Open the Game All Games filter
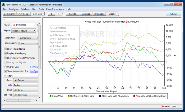Viewport: 185px width, 112px height. pyautogui.click(x=26, y=80)
